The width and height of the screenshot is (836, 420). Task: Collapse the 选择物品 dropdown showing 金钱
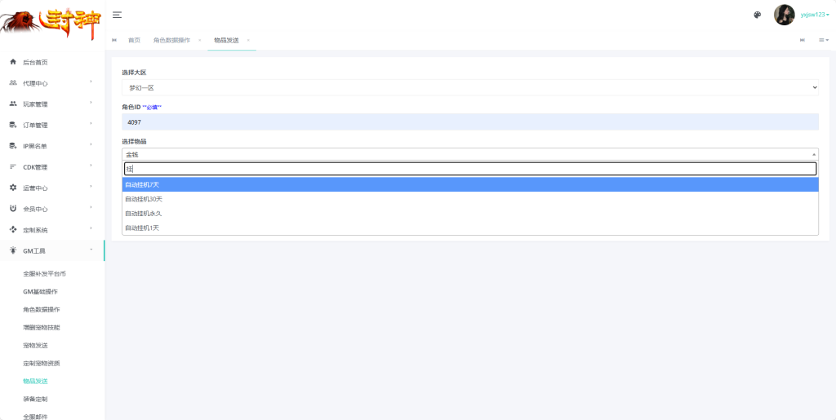click(470, 154)
